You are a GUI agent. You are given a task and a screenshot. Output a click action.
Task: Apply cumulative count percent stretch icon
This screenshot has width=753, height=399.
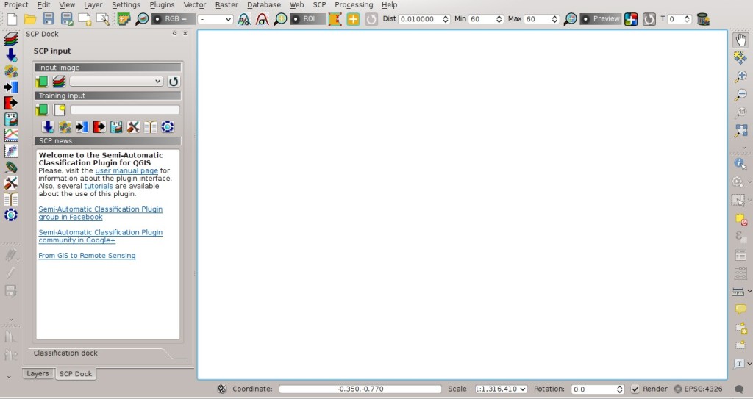244,19
